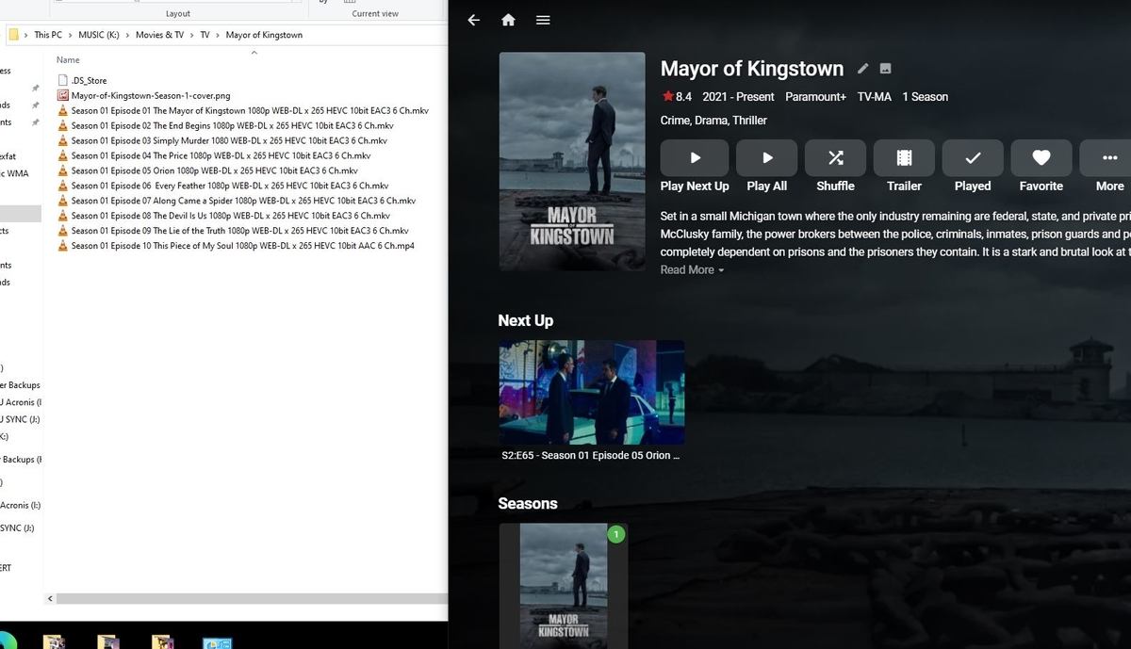Click the back arrow in media app
Viewport: 1131px width, 649px height.
tap(474, 20)
